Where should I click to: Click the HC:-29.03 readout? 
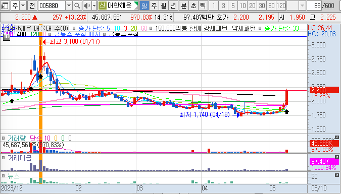point(322,34)
